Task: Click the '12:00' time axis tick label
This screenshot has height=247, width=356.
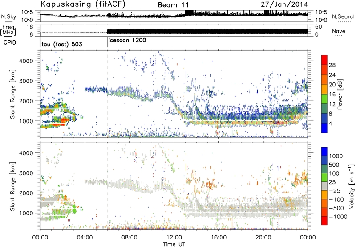Action: (x=174, y=238)
